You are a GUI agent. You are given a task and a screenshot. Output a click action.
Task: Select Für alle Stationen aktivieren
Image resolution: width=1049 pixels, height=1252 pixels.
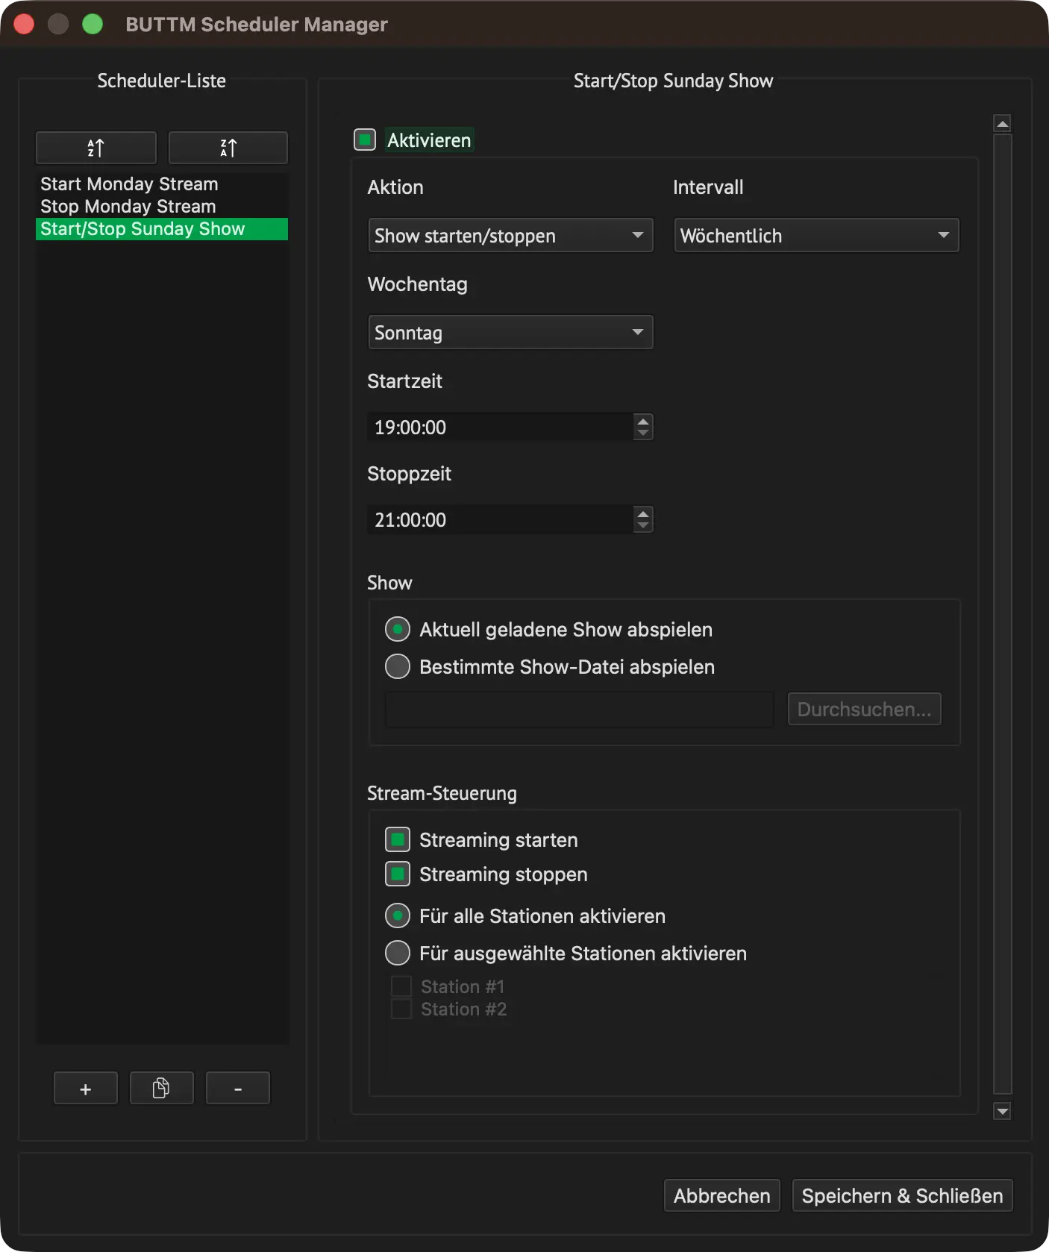(398, 915)
